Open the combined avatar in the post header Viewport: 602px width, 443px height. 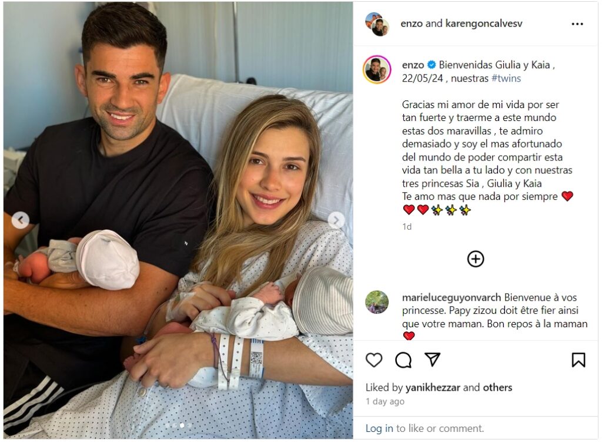pos(377,24)
